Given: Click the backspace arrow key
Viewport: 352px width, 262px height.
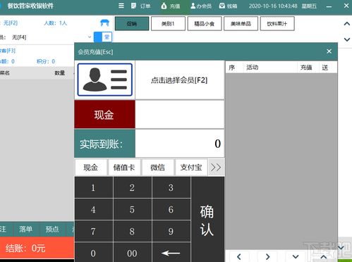Looking at the screenshot, I should click(171, 253).
